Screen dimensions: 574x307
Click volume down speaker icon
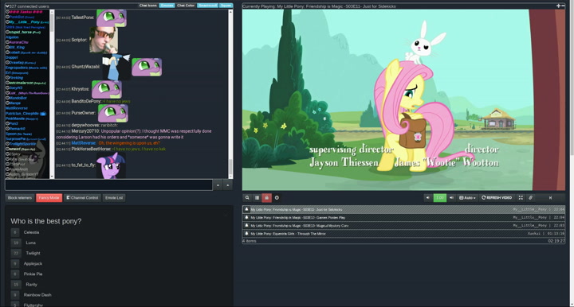[427, 198]
